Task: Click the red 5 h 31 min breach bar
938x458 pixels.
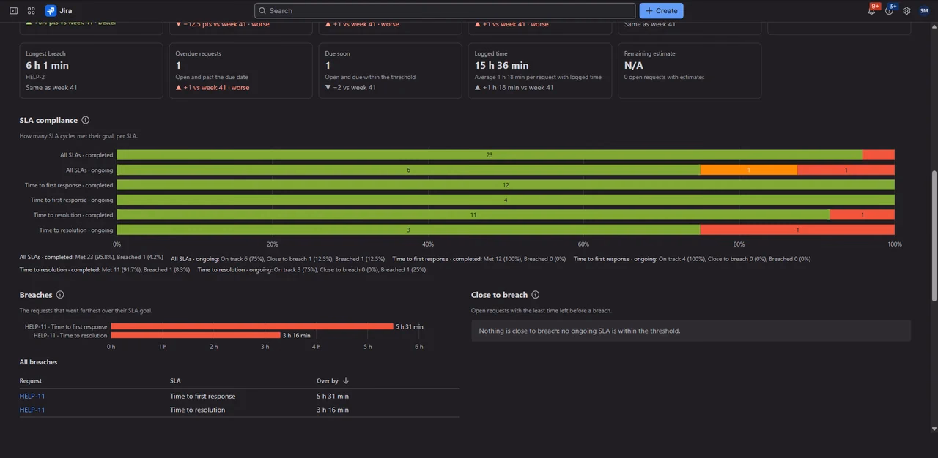Action: point(252,326)
